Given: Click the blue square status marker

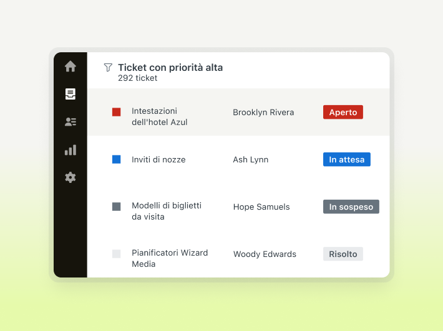Looking at the screenshot, I should (x=116, y=159).
